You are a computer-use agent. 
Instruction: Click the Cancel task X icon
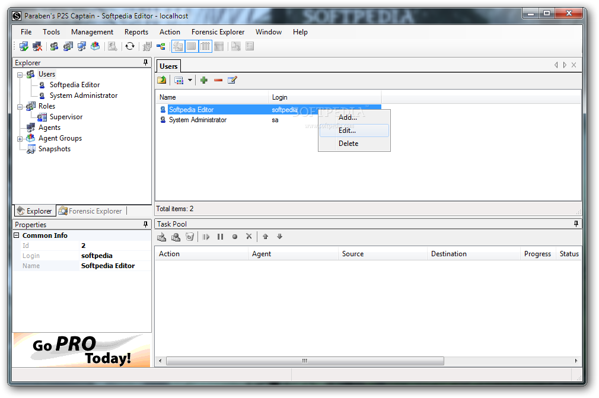tap(248, 237)
